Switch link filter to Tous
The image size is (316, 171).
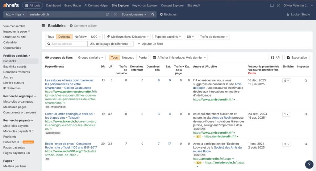coord(51,37)
